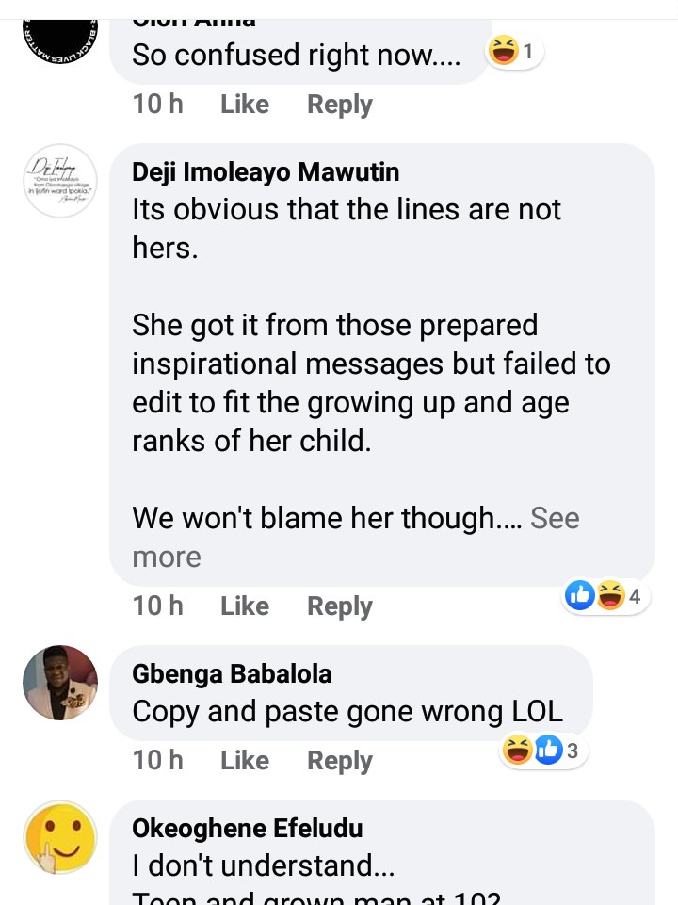Open Gbenga Babalola's profile photo
678x905 pixels.
[60, 683]
